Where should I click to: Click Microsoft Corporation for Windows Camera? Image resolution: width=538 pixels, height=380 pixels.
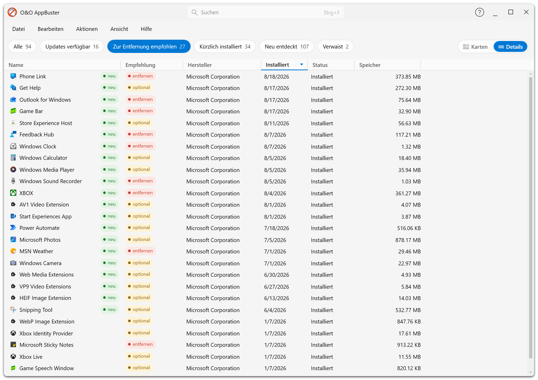(213, 263)
